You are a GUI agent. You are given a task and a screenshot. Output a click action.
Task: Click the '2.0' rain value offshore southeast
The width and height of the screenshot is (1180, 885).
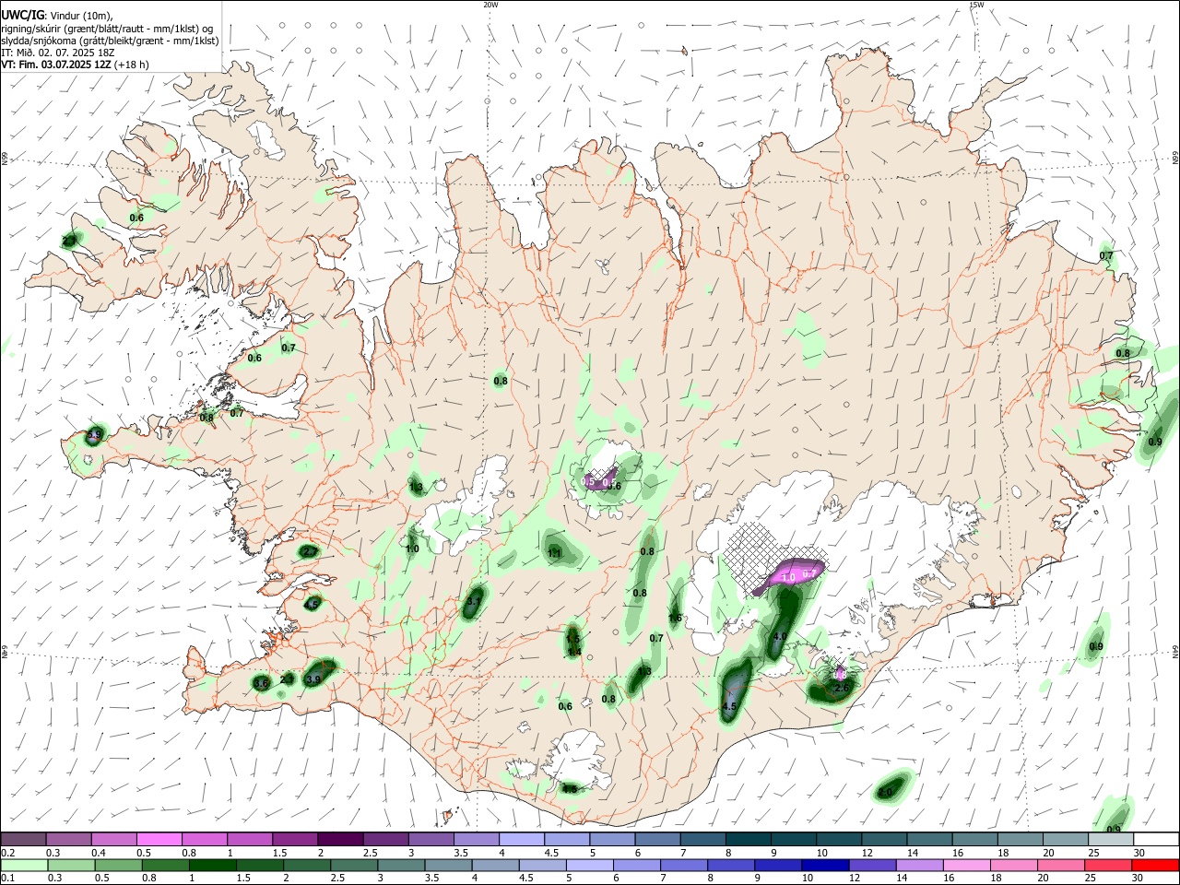coord(884,792)
